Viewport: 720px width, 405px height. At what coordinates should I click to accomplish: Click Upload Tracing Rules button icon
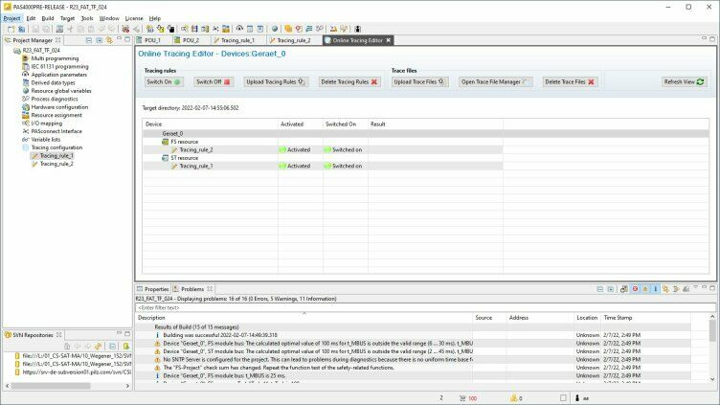click(303, 82)
